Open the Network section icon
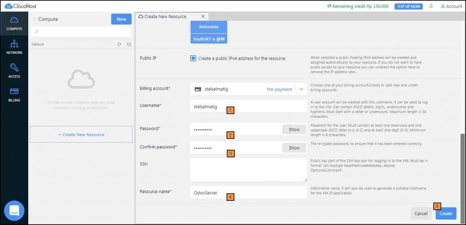 (14, 46)
